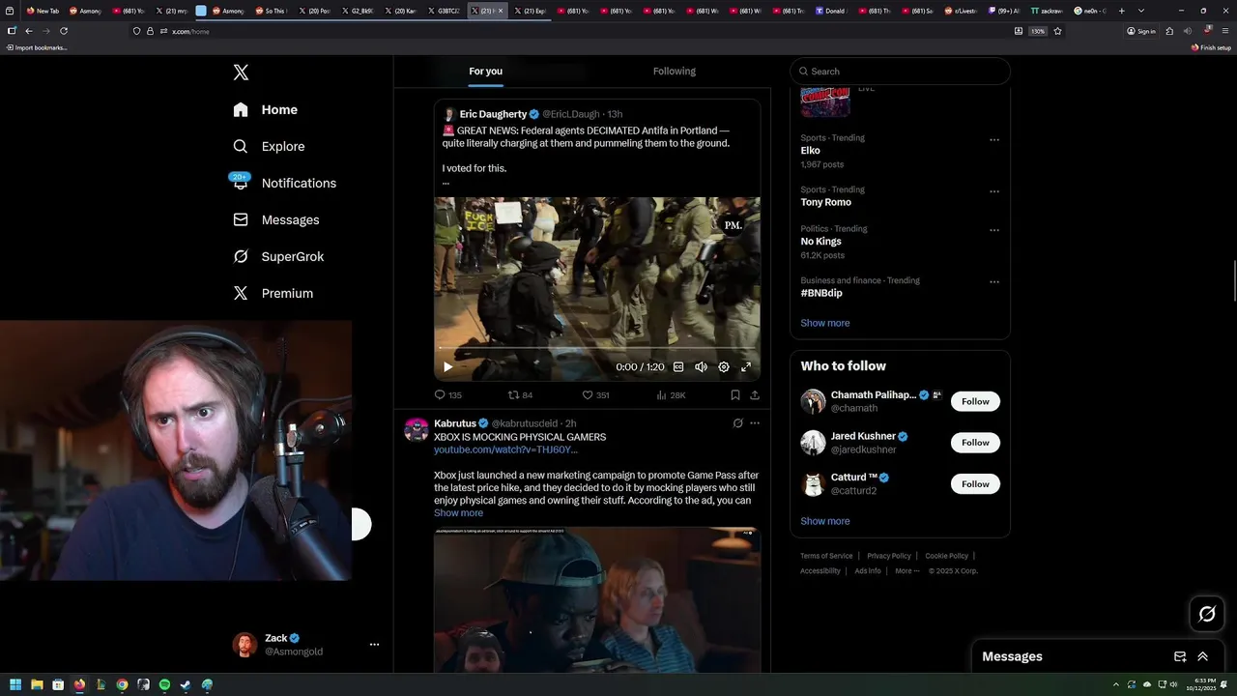This screenshot has width=1237, height=696.
Task: Open more options for Tony Romo trend
Action: [993, 191]
